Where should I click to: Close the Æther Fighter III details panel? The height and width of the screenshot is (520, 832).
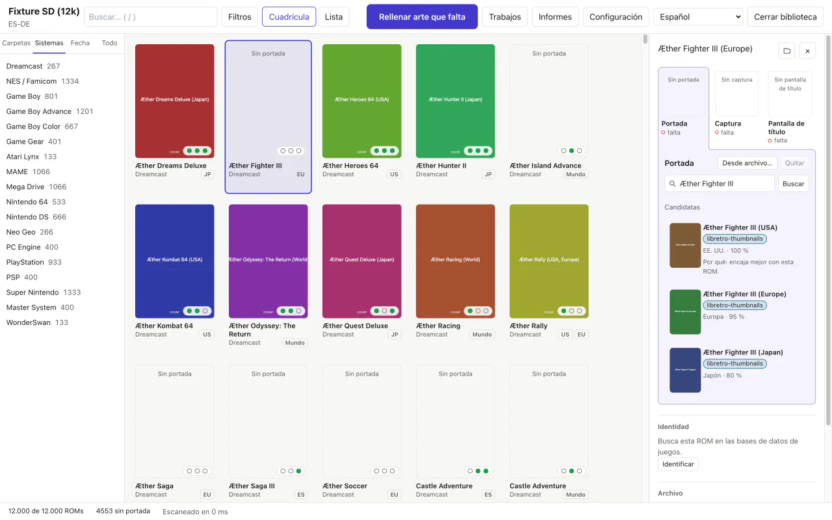[x=807, y=51]
